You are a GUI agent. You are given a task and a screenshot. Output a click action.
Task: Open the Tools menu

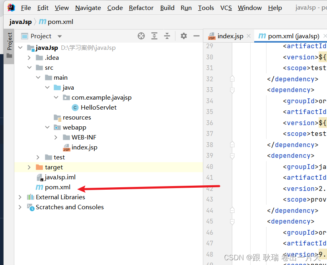tap(206, 8)
